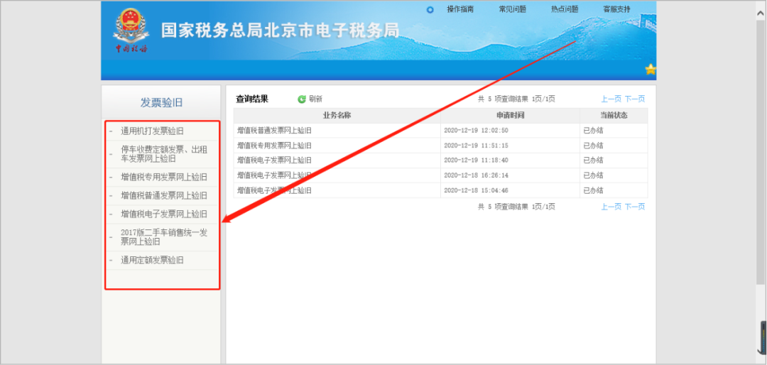Screen dimensions: 767x365
Task: Click the 增值税专用发票网上验旧 result row
Action: click(440, 146)
